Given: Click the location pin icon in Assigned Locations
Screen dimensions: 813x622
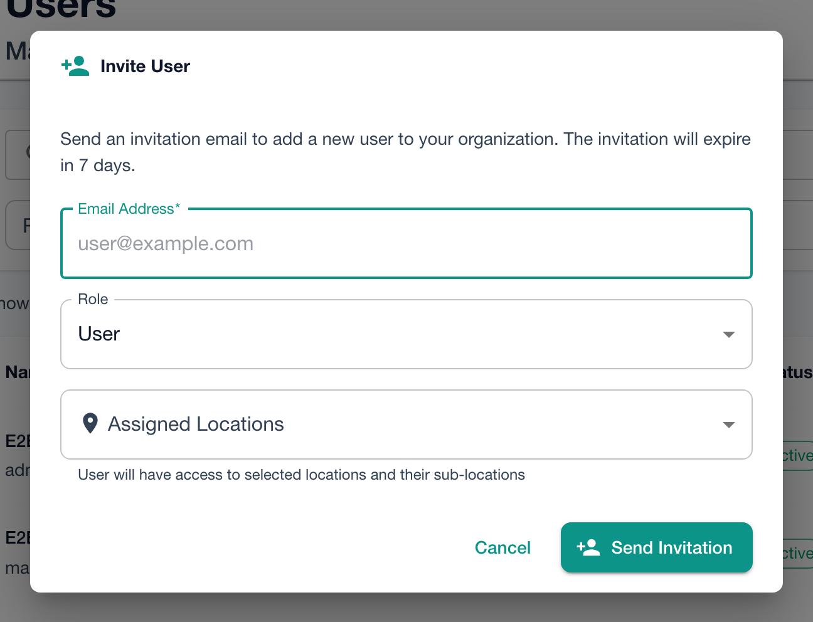Looking at the screenshot, I should pos(90,423).
